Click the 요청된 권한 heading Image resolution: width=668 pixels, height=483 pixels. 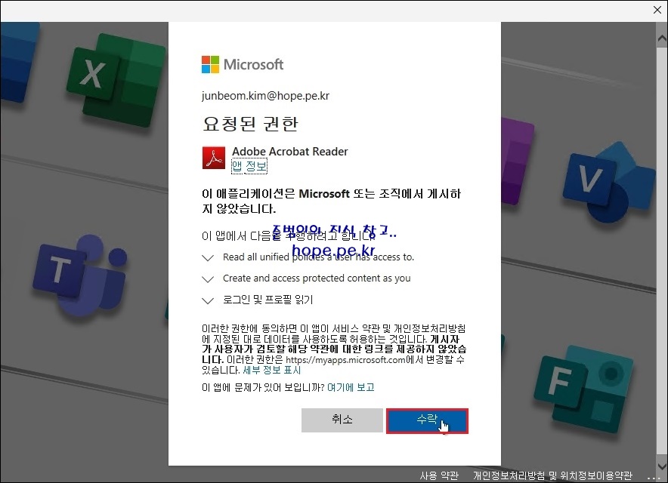click(250, 124)
